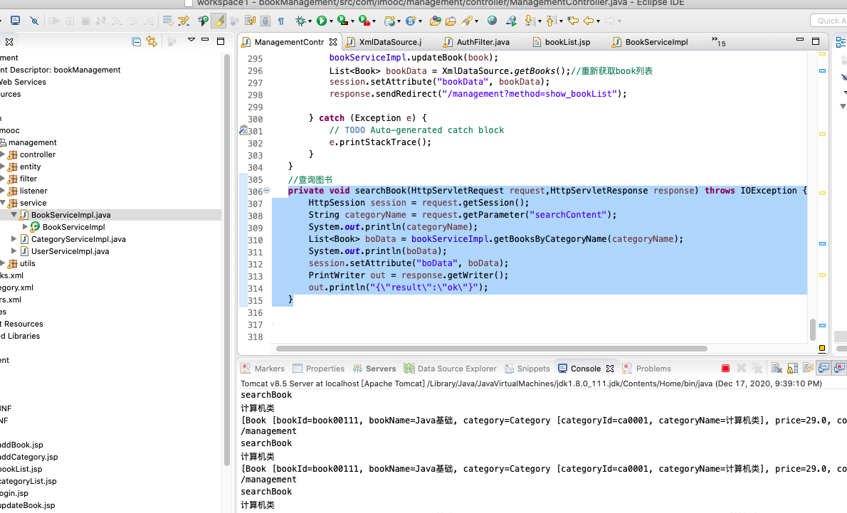The height and width of the screenshot is (513, 847).
Task: Toggle Mark Occurrences highlighter icon
Action: click(219, 21)
